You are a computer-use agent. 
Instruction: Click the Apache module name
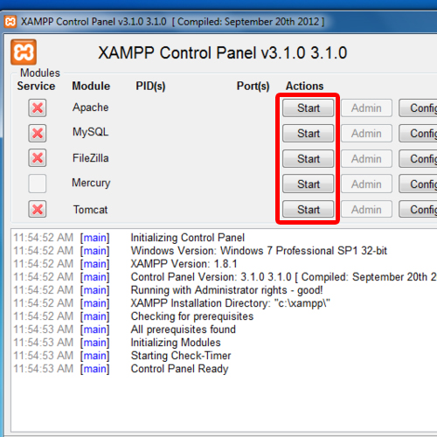(91, 108)
